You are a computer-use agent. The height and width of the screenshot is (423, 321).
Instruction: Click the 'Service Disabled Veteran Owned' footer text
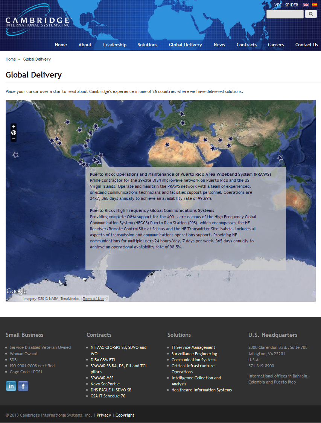point(40,347)
